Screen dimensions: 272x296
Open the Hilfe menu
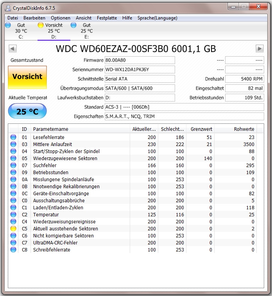[x=127, y=18]
